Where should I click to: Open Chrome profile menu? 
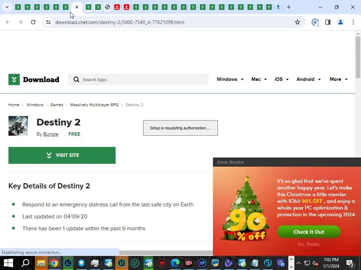click(x=341, y=22)
